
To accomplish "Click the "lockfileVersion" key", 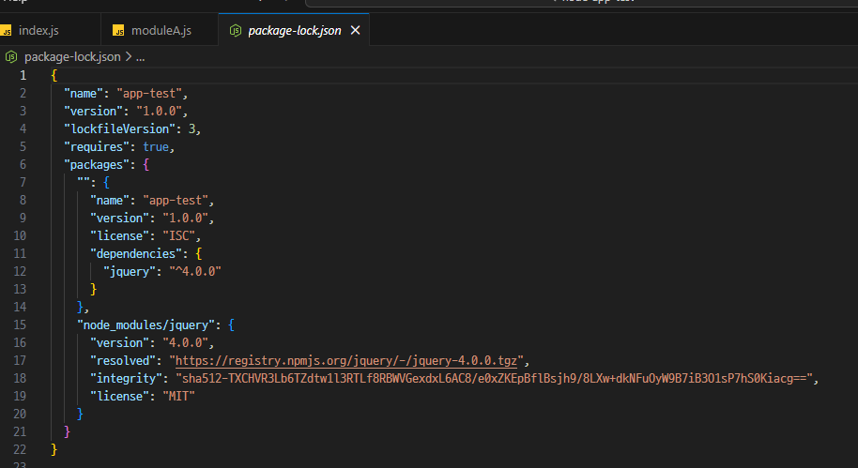I will click(120, 129).
